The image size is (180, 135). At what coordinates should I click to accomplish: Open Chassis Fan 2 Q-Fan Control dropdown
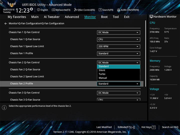(118, 62)
